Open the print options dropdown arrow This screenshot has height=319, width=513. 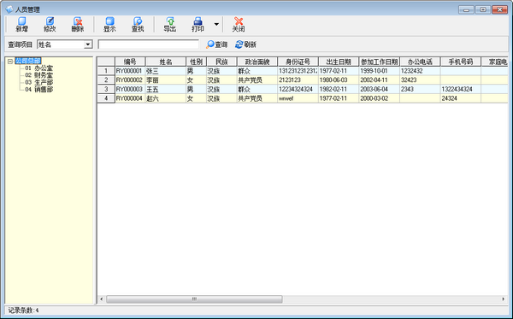tap(216, 24)
